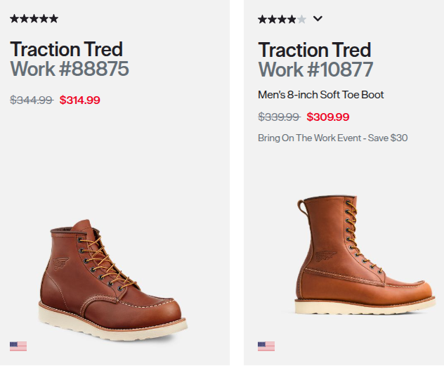Click the USA flag icon under boot #88875
444x366 pixels.
(18, 346)
